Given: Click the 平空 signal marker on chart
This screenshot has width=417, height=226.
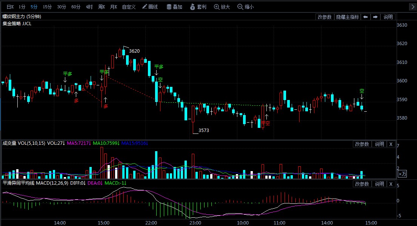Looking at the screenshot, I should 266,123.
